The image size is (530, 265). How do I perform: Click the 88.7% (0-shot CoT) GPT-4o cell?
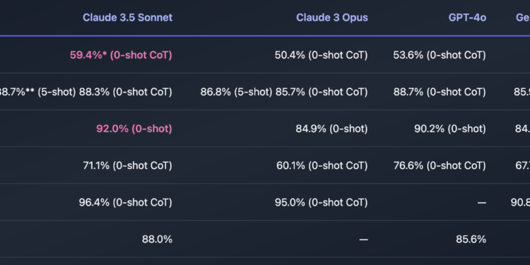pyautogui.click(x=440, y=92)
